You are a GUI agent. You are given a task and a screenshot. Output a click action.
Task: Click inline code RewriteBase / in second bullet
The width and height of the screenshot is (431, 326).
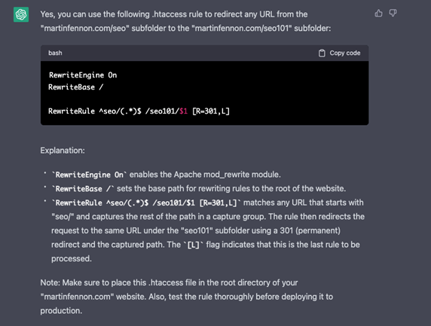[x=83, y=189]
